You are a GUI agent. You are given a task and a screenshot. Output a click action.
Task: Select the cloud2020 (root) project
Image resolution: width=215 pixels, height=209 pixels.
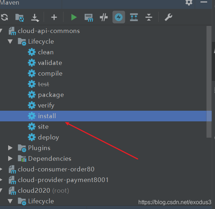(x=43, y=191)
